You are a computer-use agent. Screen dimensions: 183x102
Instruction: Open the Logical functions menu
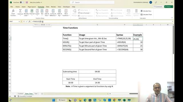pos(37,12)
